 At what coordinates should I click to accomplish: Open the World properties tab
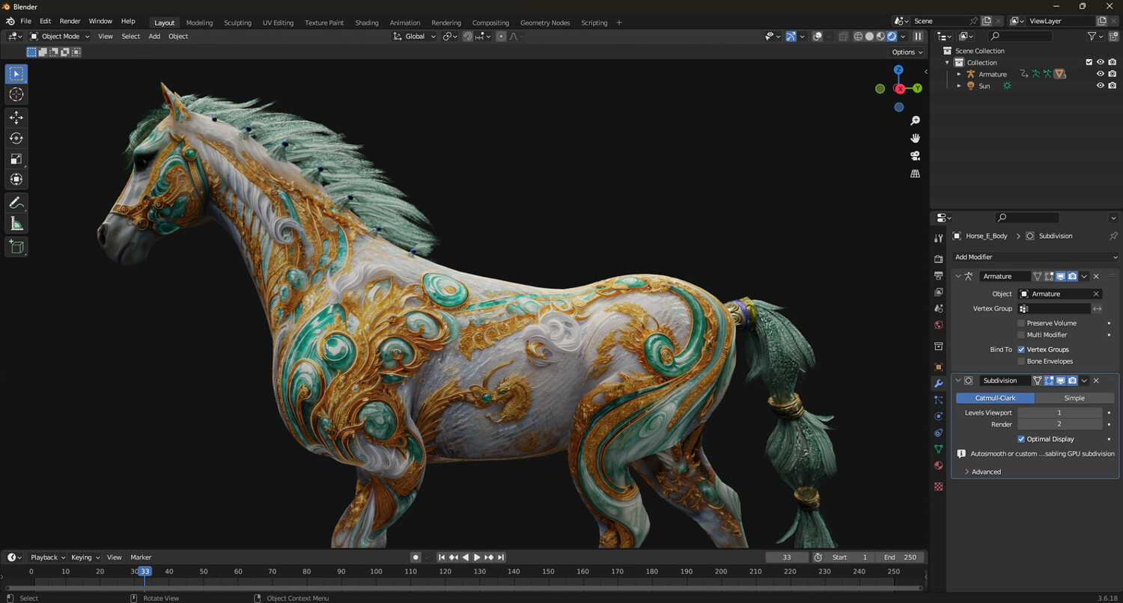pos(939,325)
